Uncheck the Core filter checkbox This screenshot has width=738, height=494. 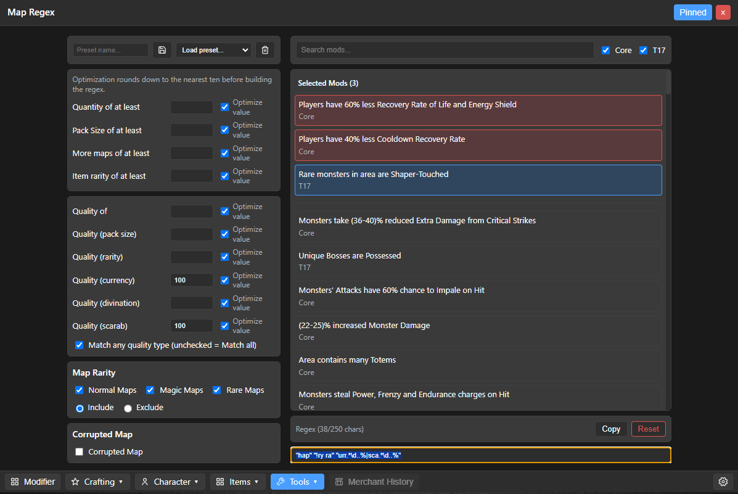(605, 51)
